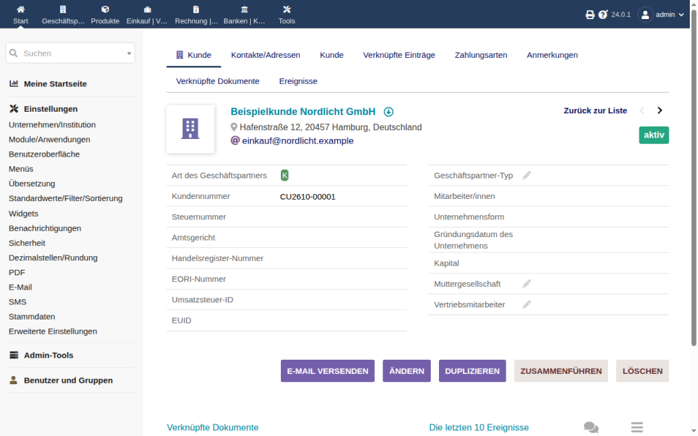Open E-Mail settings in sidebar

click(20, 287)
